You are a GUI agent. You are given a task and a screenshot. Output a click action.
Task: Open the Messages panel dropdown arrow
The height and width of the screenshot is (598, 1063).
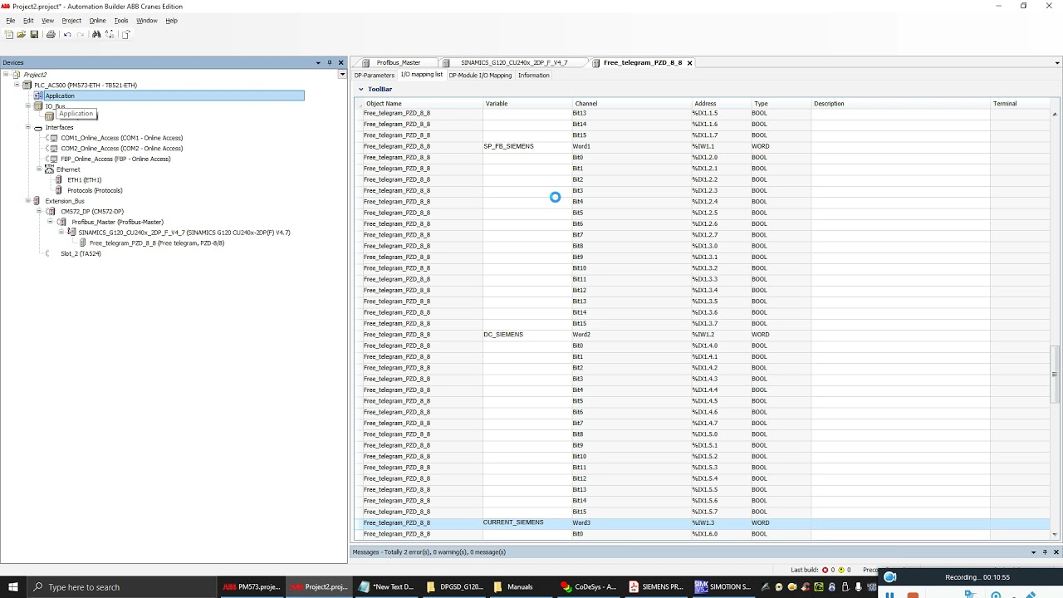(1034, 551)
